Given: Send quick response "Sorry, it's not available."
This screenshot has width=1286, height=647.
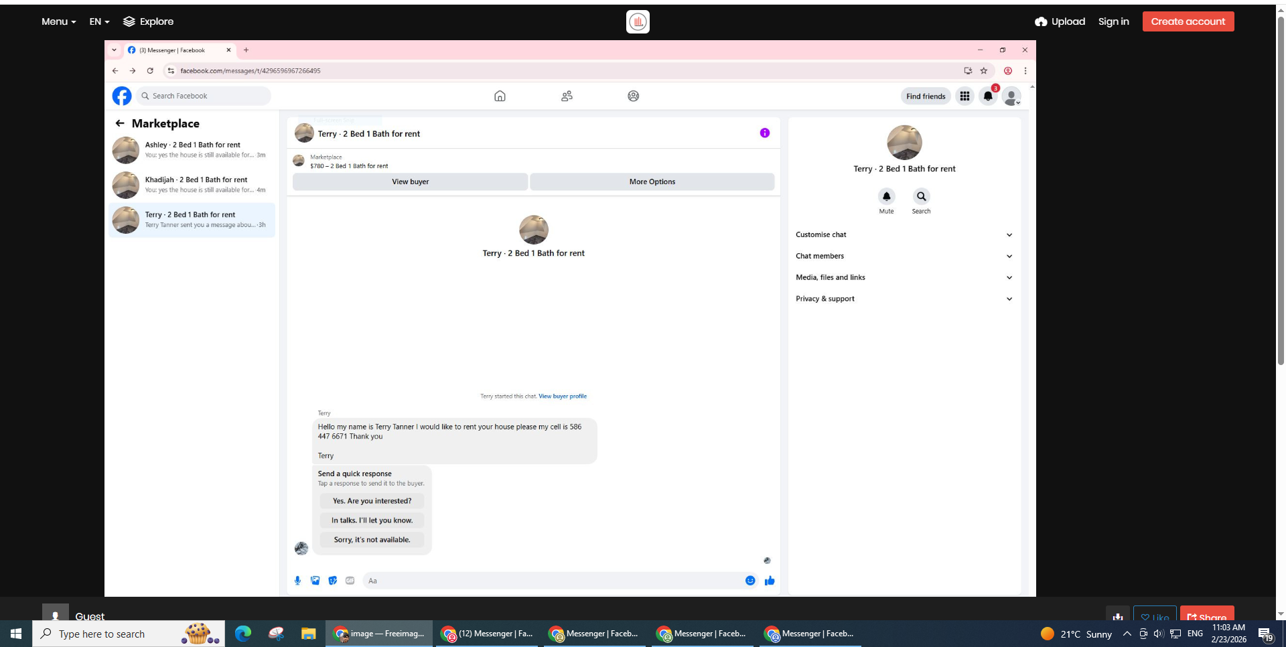Looking at the screenshot, I should [372, 540].
